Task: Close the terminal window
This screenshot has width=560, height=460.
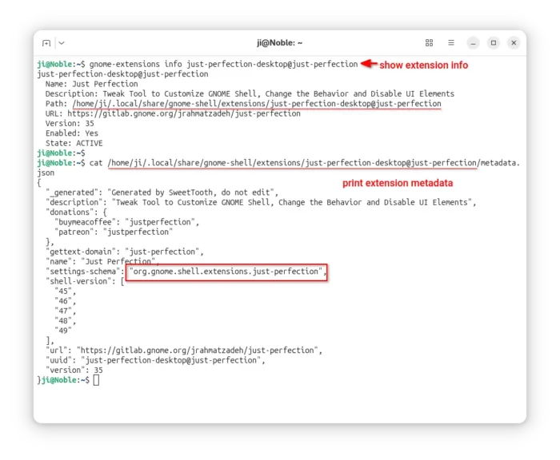Action: coord(514,43)
